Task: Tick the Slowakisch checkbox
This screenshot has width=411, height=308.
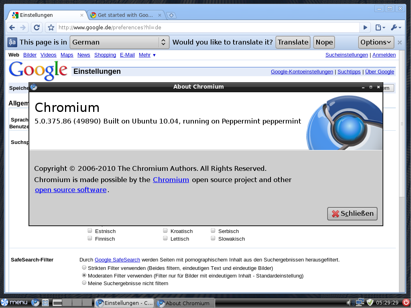Action: 213,238
